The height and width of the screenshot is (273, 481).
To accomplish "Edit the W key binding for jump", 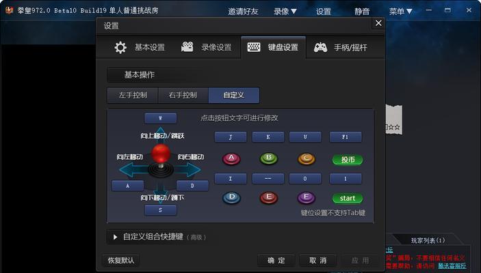I will pos(160,118).
